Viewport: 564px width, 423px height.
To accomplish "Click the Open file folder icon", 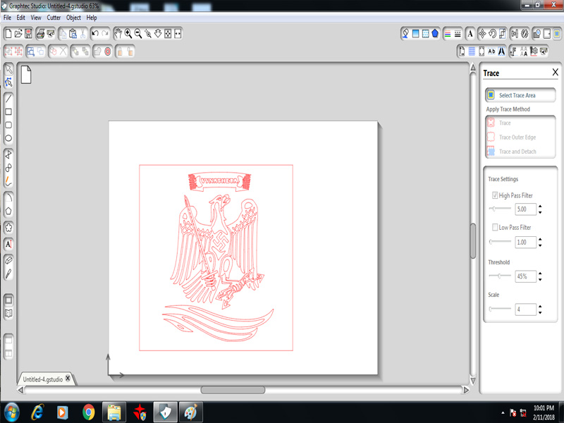I will (x=18, y=33).
